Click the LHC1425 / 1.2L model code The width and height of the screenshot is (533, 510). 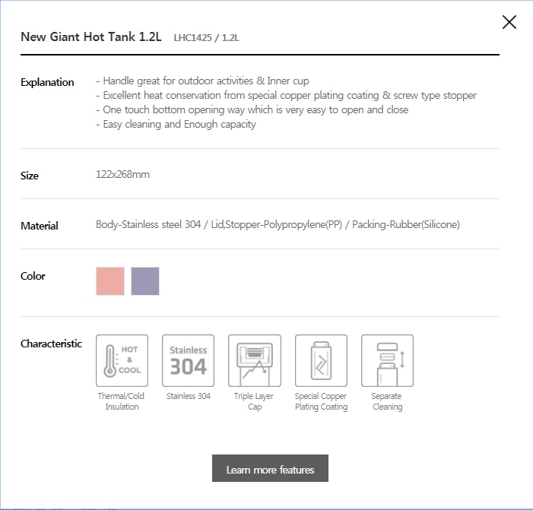tap(206, 38)
